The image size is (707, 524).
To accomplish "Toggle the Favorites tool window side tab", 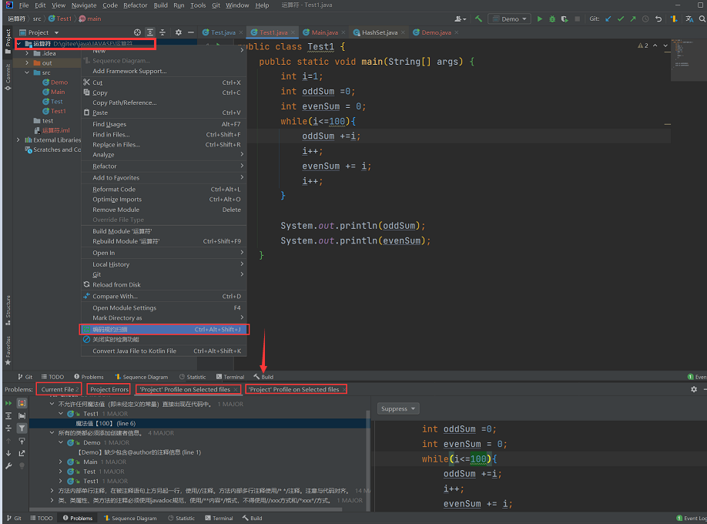I will coord(8,351).
